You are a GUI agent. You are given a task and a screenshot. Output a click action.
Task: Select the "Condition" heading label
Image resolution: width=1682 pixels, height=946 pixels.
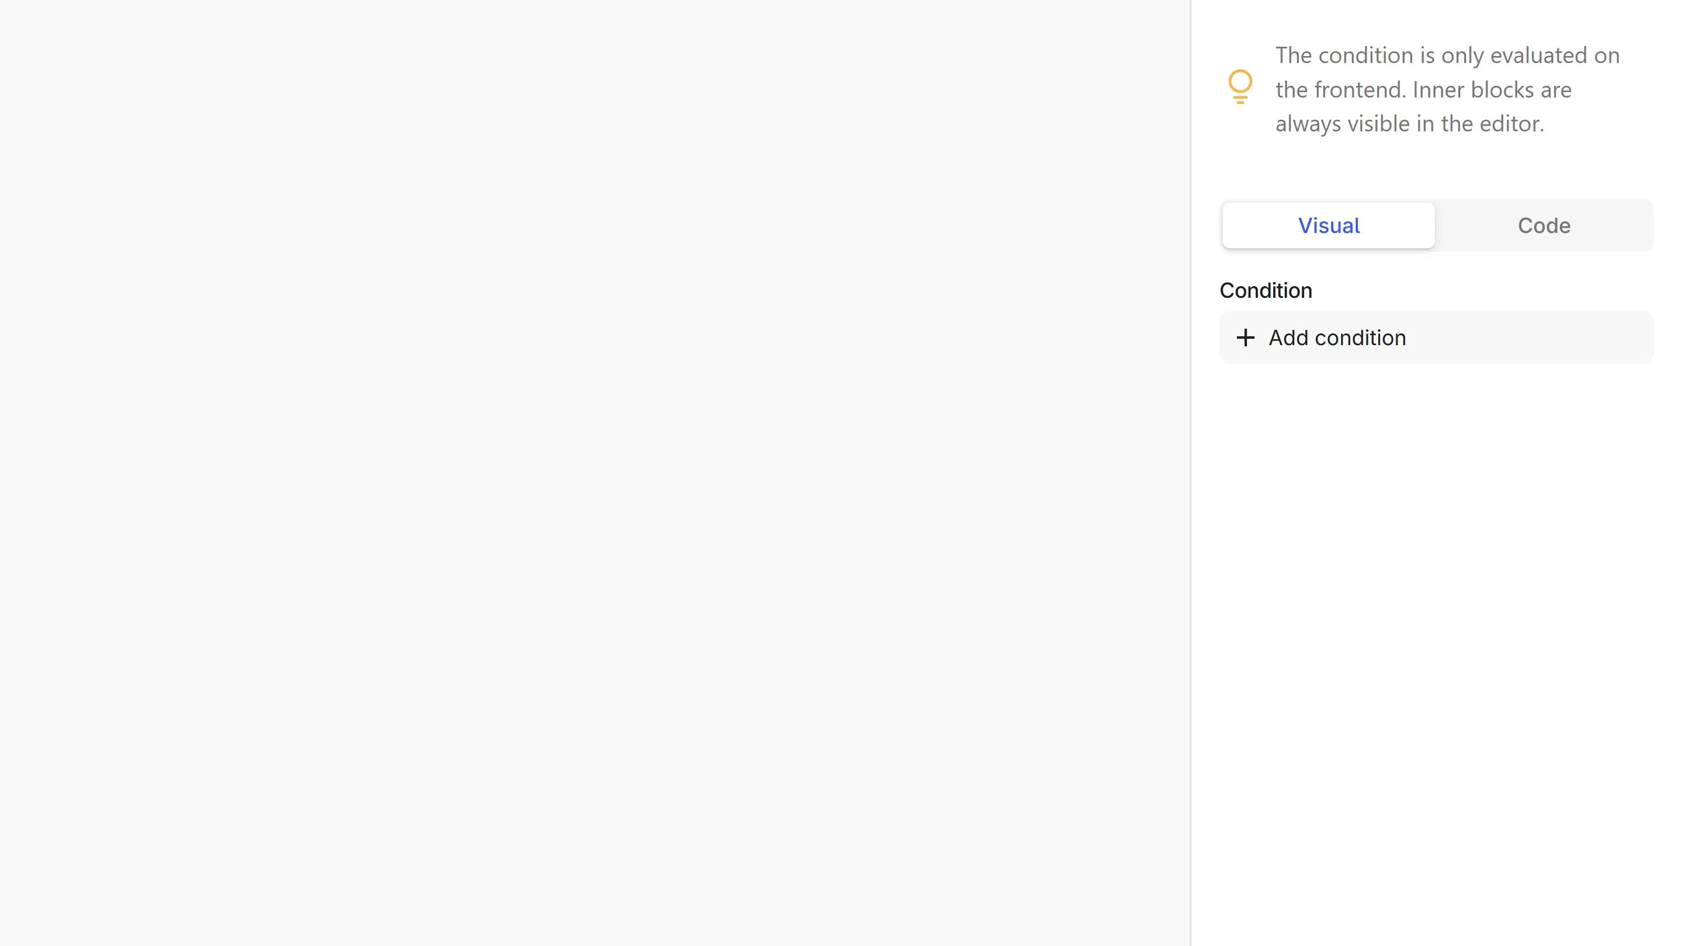coord(1266,291)
